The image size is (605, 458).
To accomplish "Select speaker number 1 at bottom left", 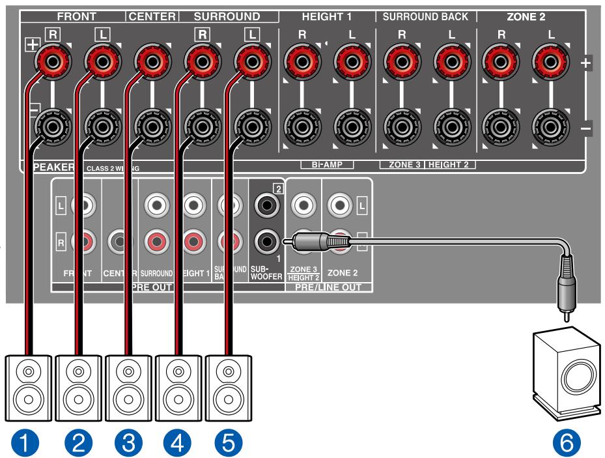I will (x=28, y=388).
